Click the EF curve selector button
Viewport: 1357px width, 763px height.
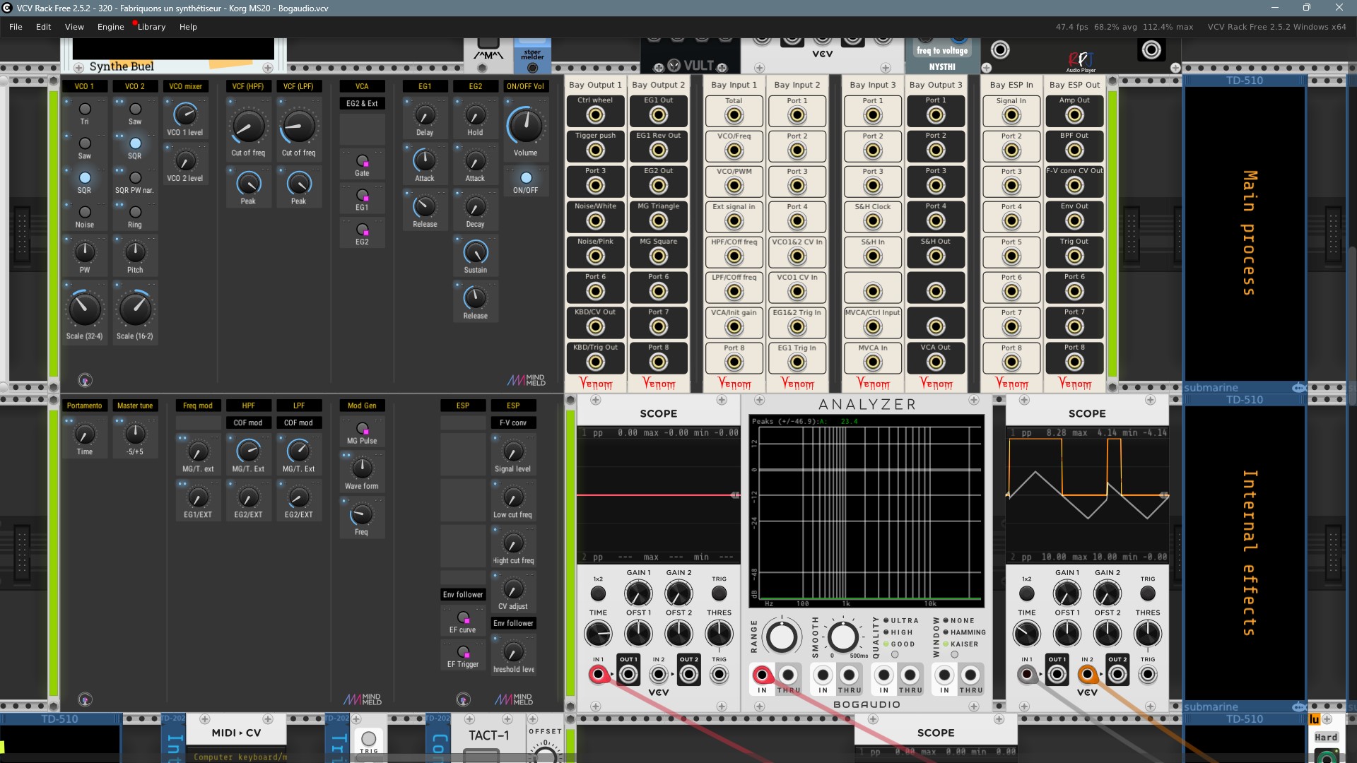[x=463, y=617]
